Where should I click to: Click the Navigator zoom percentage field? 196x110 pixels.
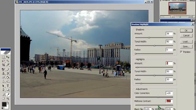[165, 17]
